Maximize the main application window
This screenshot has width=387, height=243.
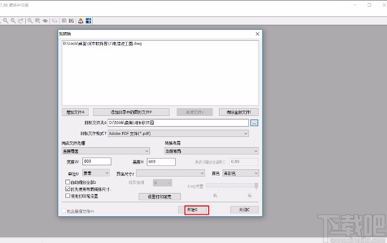(x=369, y=5)
